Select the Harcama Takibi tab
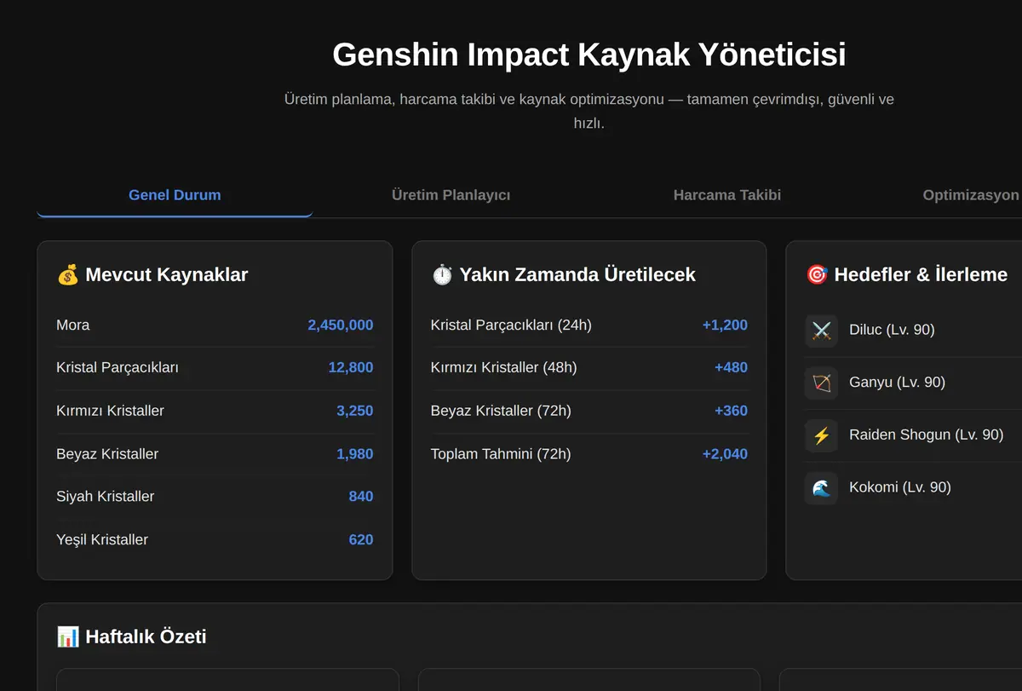Viewport: 1022px width, 691px height. [726, 195]
